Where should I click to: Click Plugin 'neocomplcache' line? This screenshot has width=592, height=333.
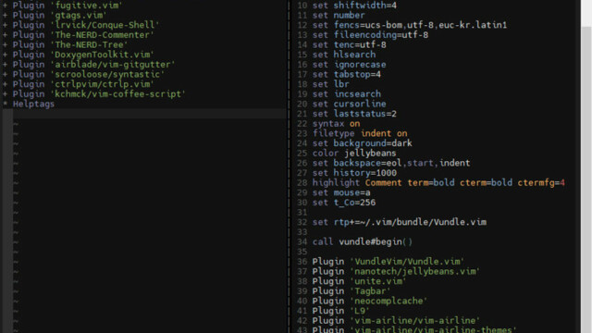coord(370,301)
